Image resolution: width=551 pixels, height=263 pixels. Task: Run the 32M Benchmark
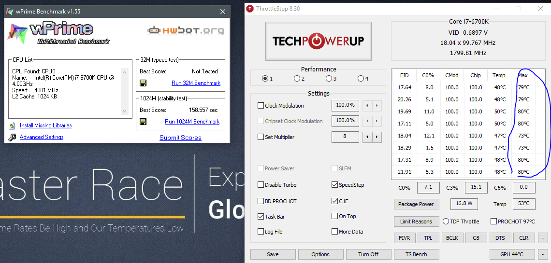coord(196,83)
